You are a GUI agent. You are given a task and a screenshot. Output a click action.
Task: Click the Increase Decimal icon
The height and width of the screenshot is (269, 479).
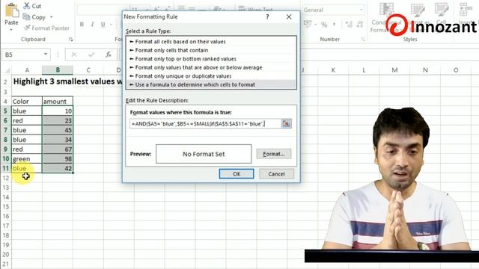click(349, 25)
